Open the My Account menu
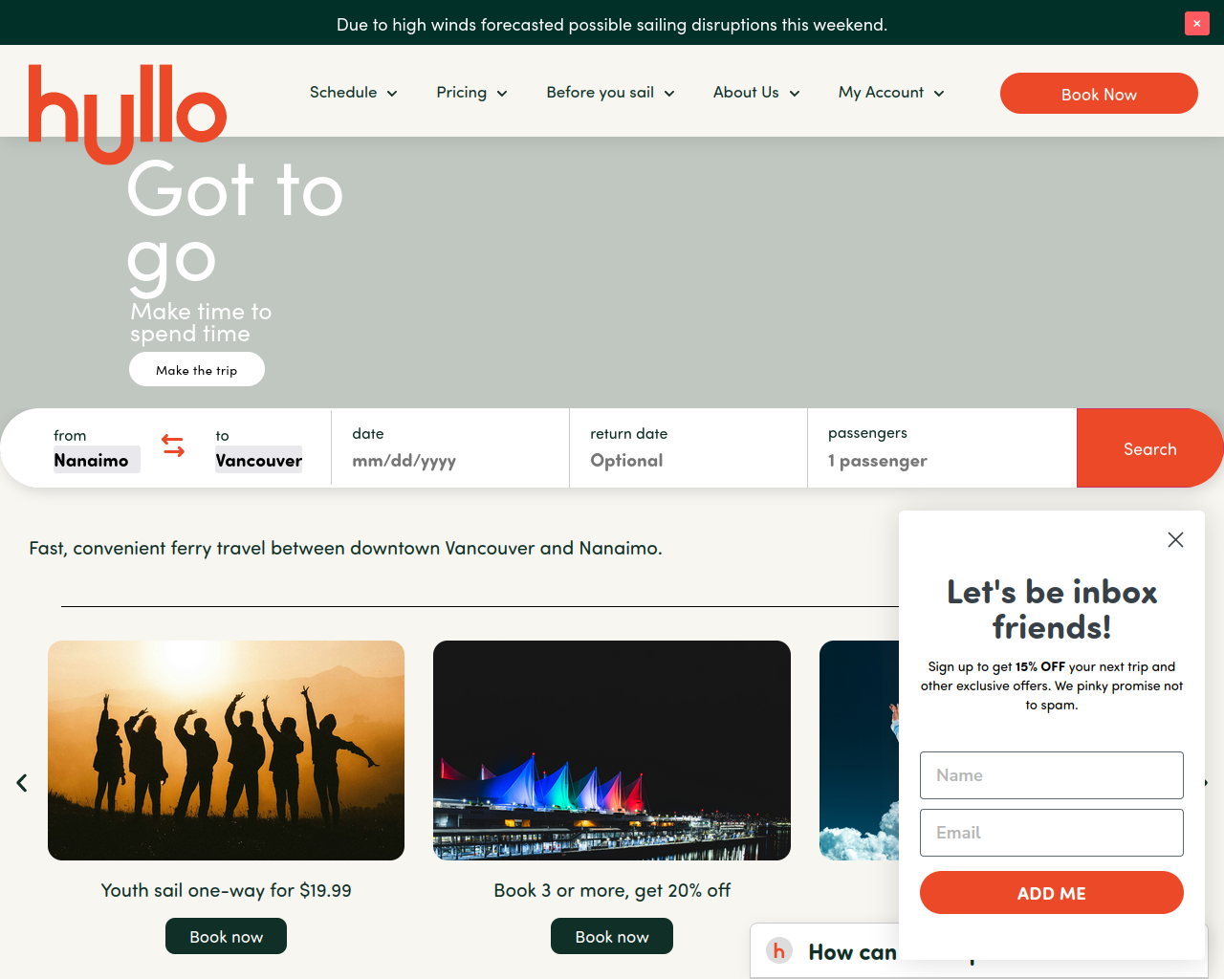 [x=891, y=93]
